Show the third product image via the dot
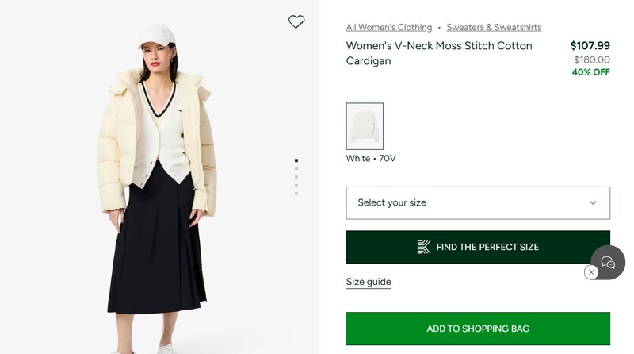This screenshot has width=634, height=354. [x=296, y=177]
